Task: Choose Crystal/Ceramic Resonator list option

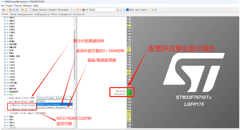Action: [55, 107]
